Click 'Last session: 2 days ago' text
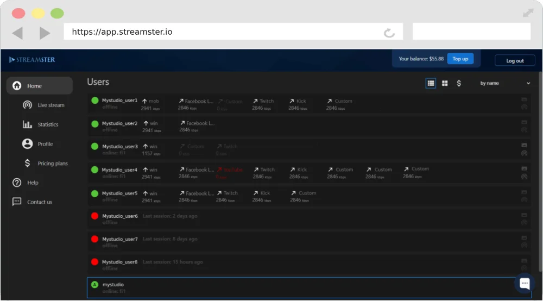This screenshot has height=301, width=543. 170,216
